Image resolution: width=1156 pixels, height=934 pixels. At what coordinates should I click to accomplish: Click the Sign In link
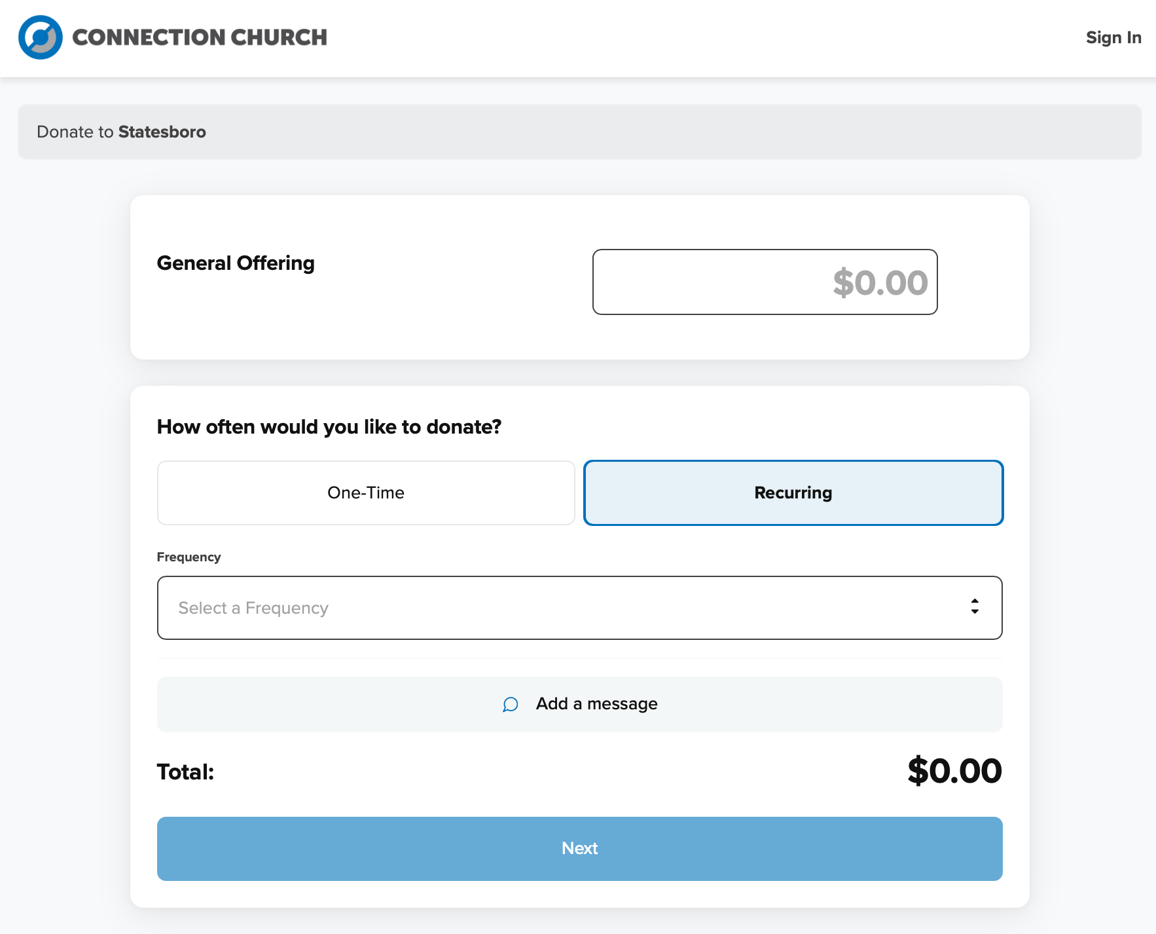pos(1113,37)
